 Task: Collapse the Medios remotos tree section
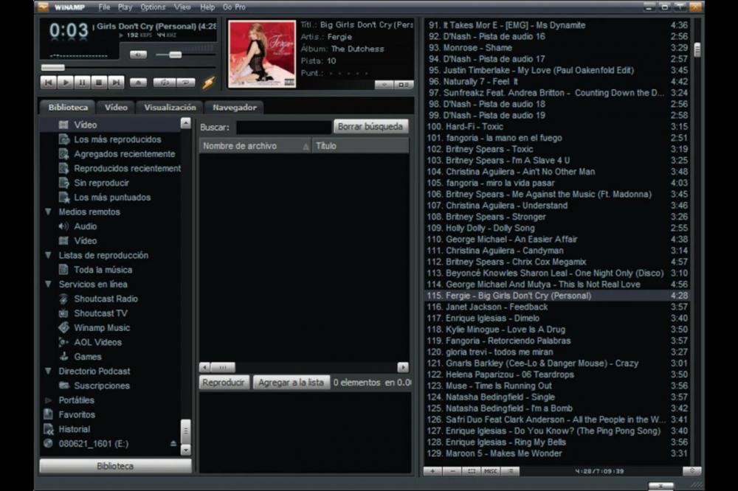pyautogui.click(x=48, y=212)
